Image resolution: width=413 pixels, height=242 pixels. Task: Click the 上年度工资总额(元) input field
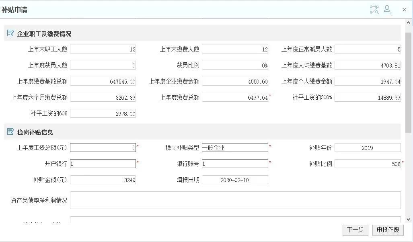pos(103,148)
